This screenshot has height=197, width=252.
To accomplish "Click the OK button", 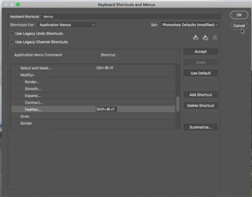I will 239,15.
